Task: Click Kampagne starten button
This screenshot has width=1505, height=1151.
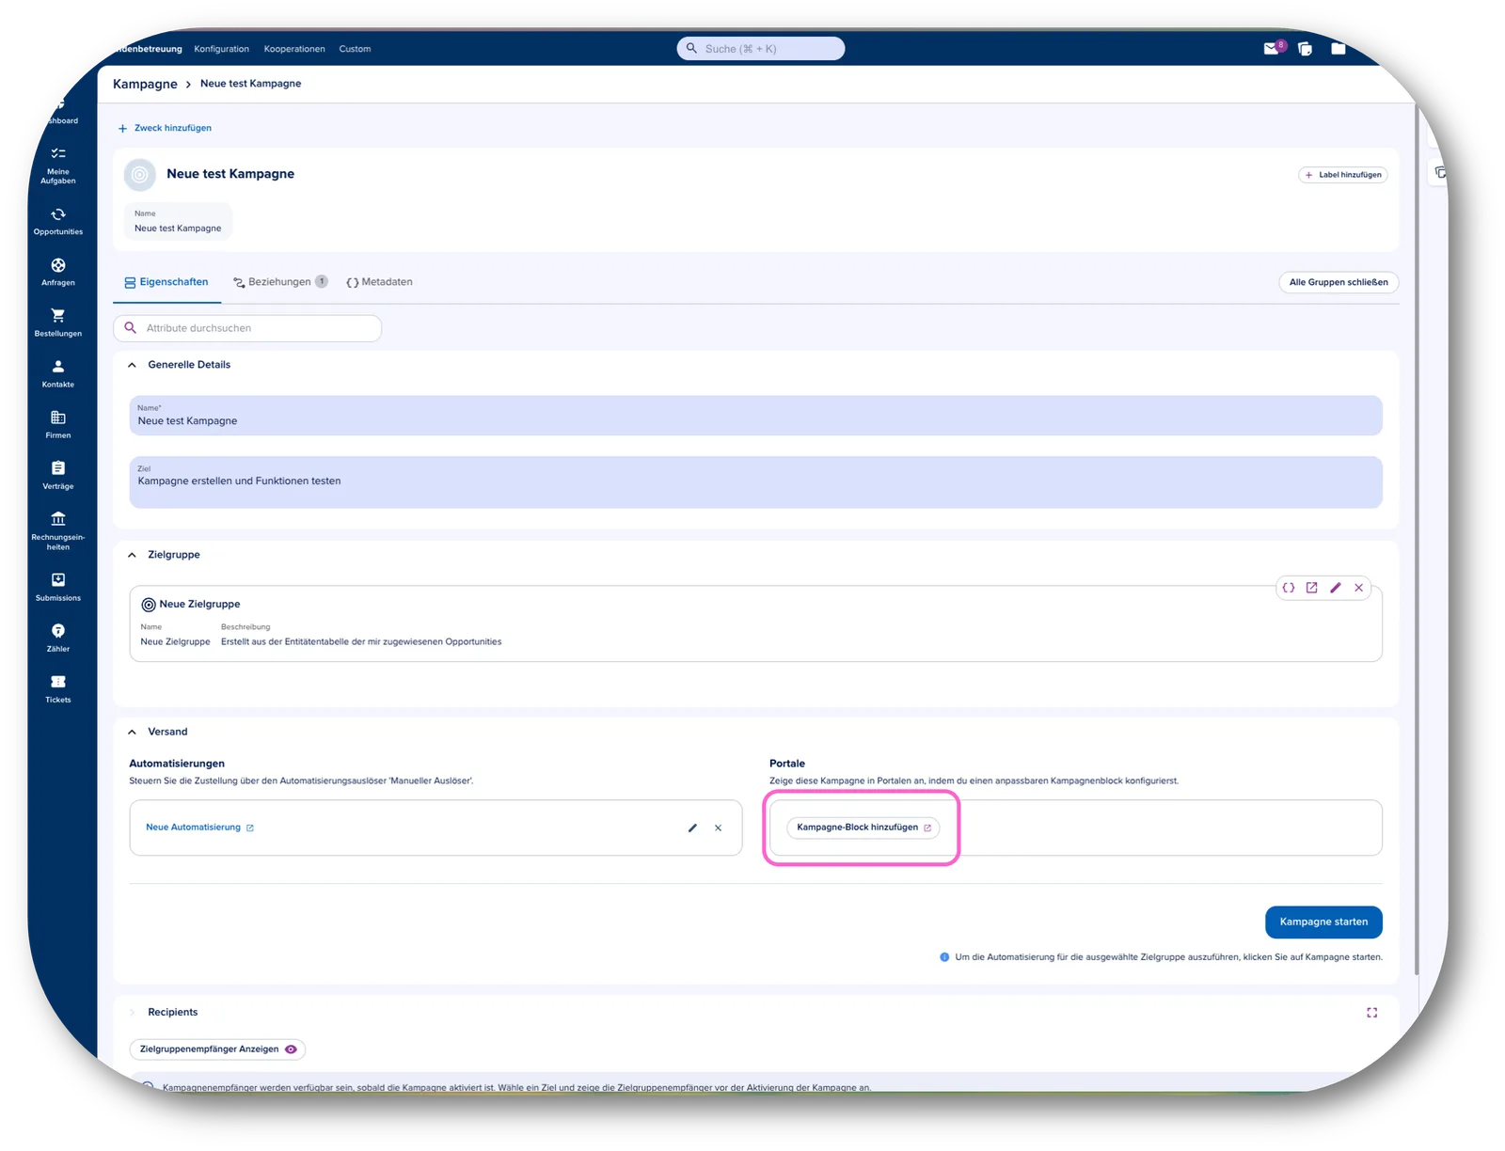Action: coord(1323,922)
